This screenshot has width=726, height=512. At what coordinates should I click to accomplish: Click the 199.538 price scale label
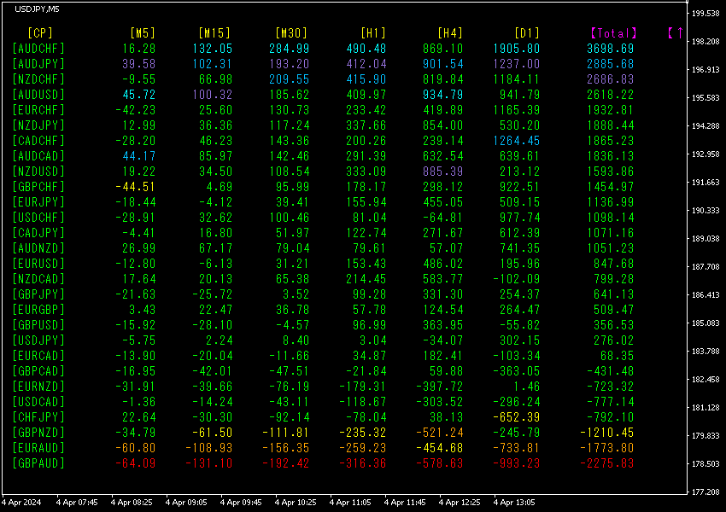(x=706, y=14)
